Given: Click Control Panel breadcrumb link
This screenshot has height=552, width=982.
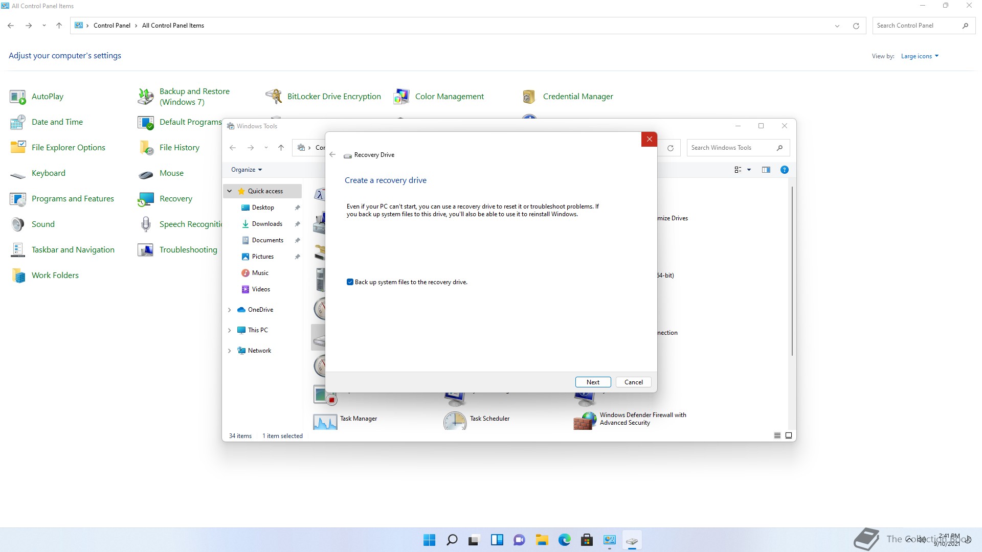Looking at the screenshot, I should [x=112, y=26].
